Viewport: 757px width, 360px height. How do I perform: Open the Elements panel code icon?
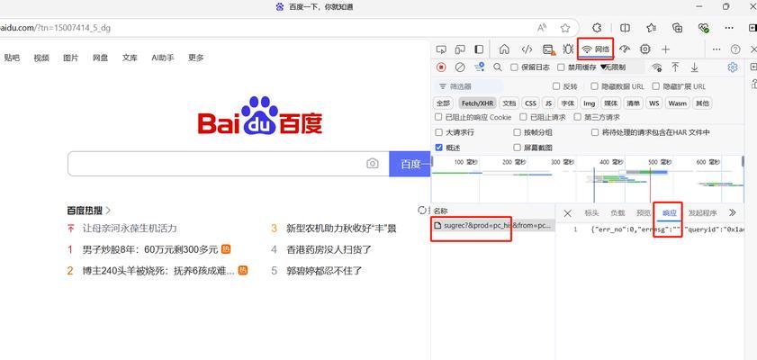click(x=527, y=49)
